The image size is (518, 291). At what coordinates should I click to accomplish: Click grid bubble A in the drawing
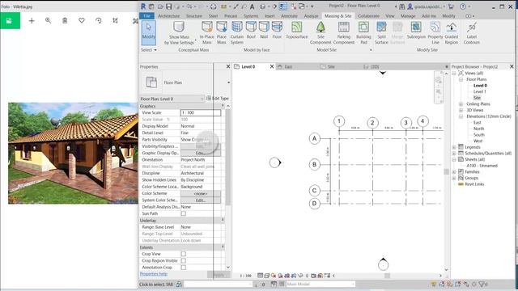(315, 138)
